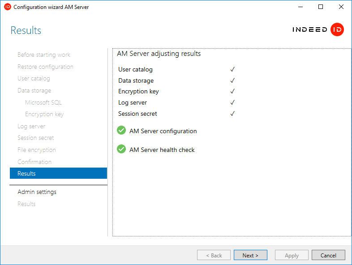Image resolution: width=352 pixels, height=265 pixels.
Task: Select the highlighted Results step in sidebar
Action: pos(58,173)
